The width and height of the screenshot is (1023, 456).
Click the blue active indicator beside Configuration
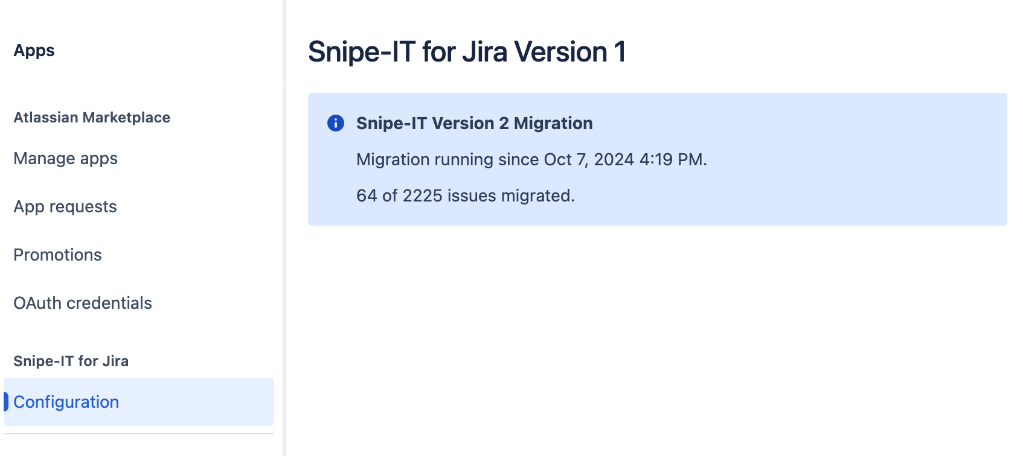(6, 402)
